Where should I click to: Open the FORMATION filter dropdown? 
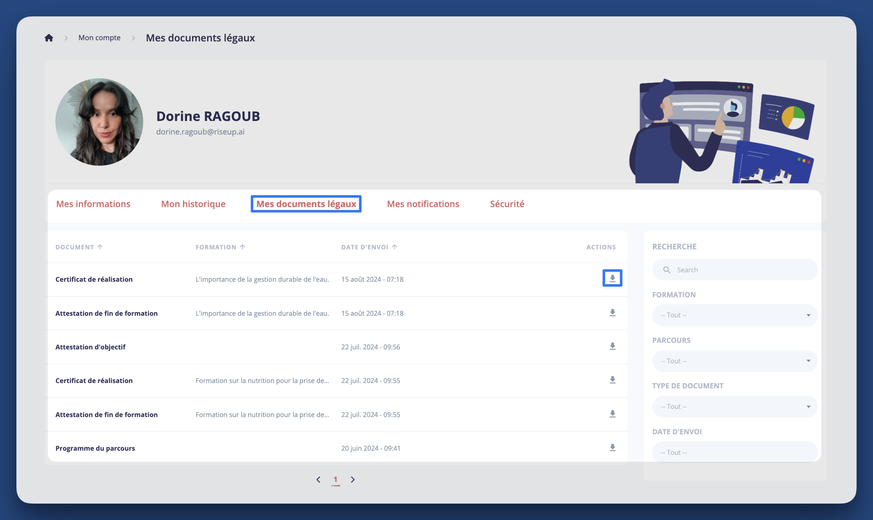coord(735,315)
